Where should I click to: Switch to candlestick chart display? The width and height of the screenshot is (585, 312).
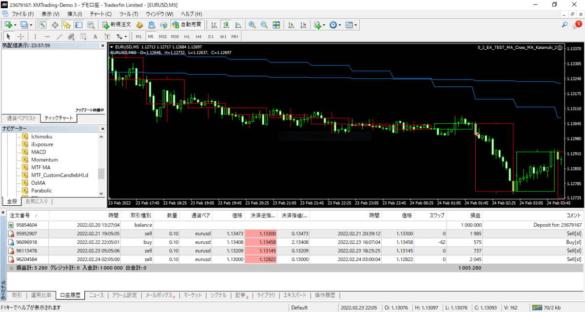[226, 24]
